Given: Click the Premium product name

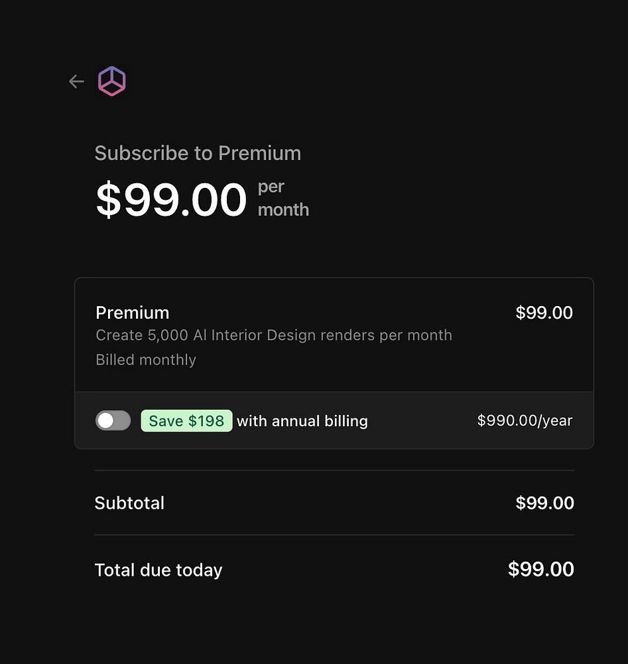Looking at the screenshot, I should coord(132,313).
